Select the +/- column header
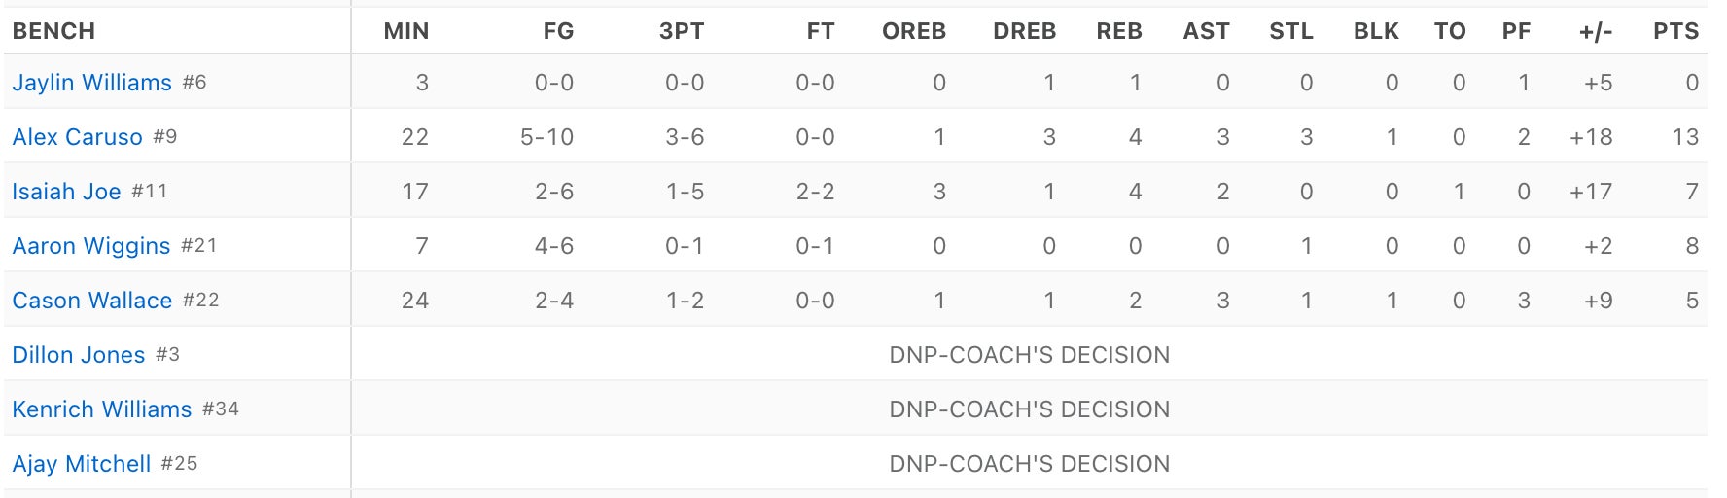The width and height of the screenshot is (1727, 498). pyautogui.click(x=1595, y=31)
